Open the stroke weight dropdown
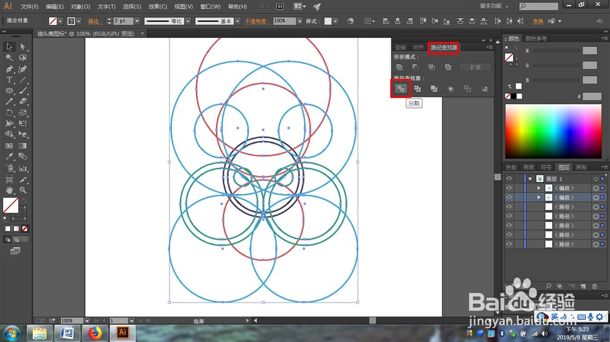 point(137,21)
